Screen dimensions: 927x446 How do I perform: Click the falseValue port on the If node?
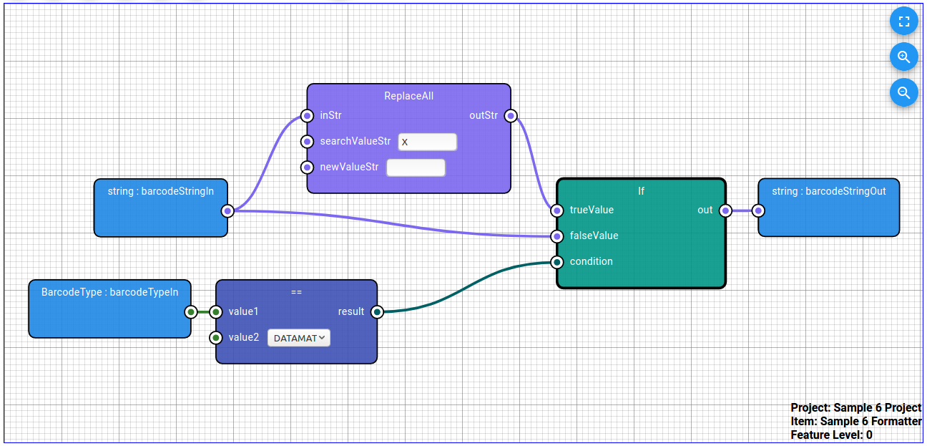[556, 236]
